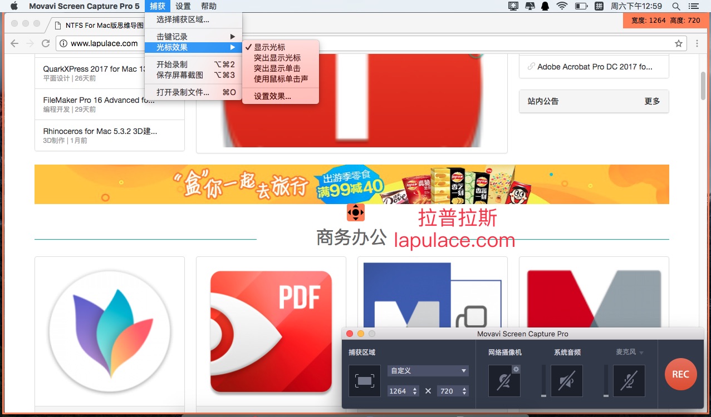The height and width of the screenshot is (417, 711).
Task: Open the Chrome three-dot menu
Action: pos(697,43)
